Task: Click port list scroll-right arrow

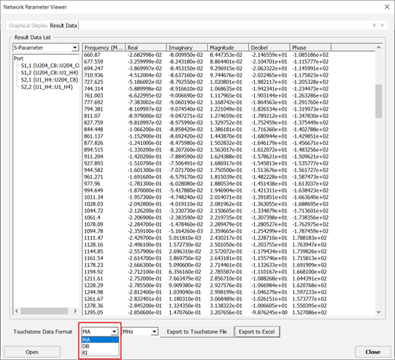Action: (75, 311)
